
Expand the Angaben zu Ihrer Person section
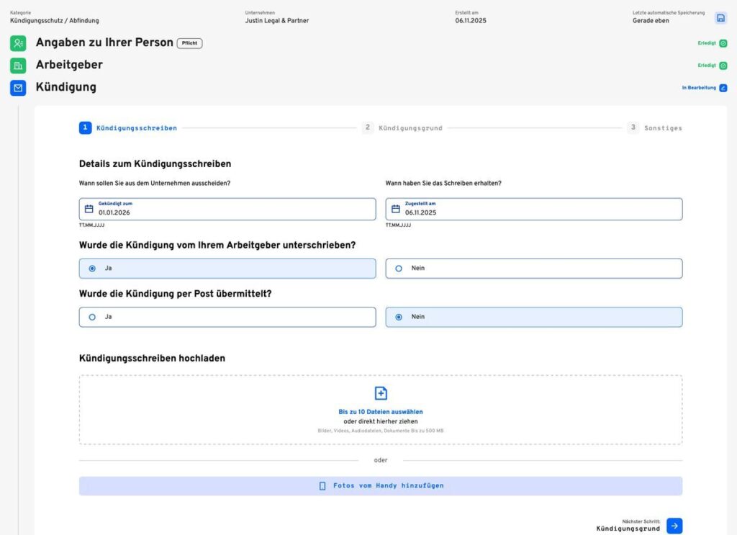[x=104, y=42]
